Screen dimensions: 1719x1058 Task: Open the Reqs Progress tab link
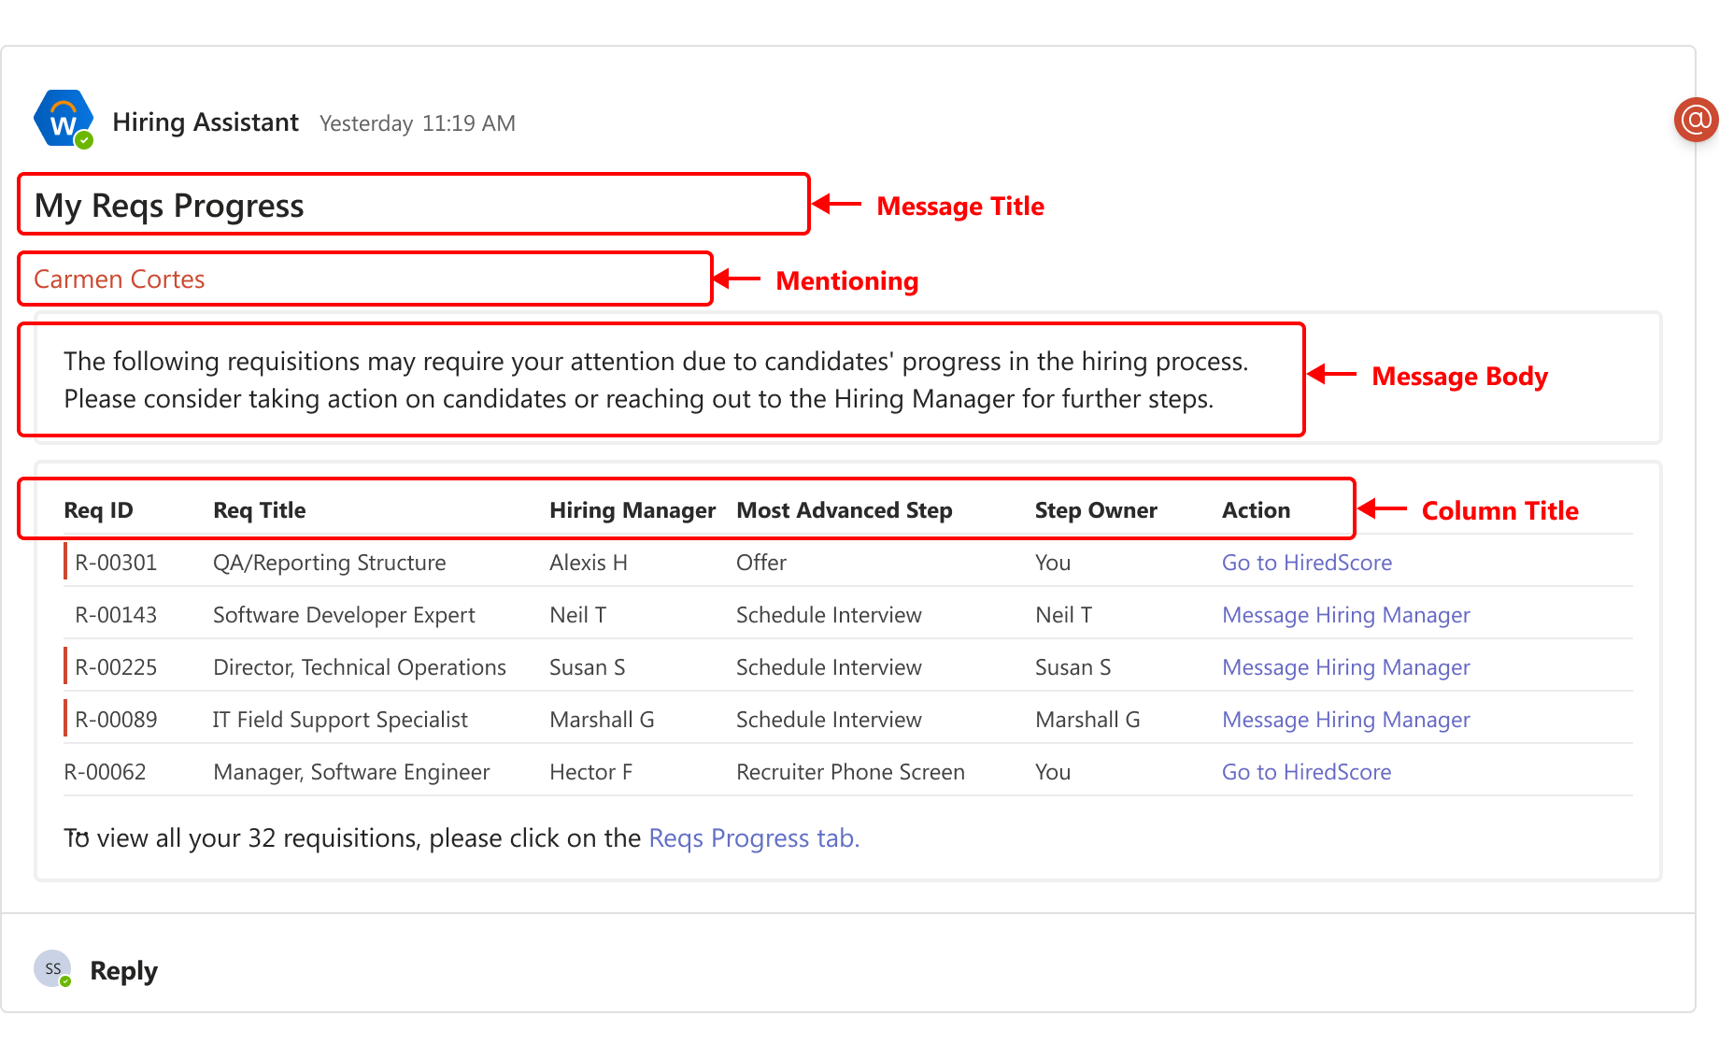coord(754,838)
